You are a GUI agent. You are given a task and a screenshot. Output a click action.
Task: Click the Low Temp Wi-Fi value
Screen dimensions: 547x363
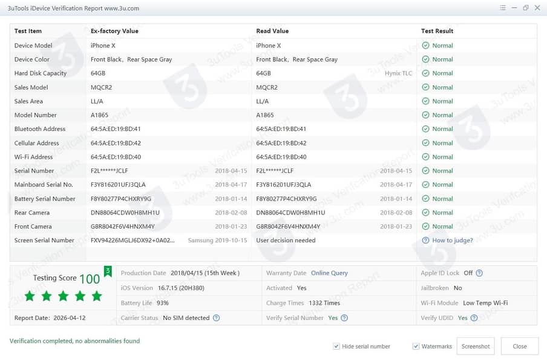click(485, 303)
